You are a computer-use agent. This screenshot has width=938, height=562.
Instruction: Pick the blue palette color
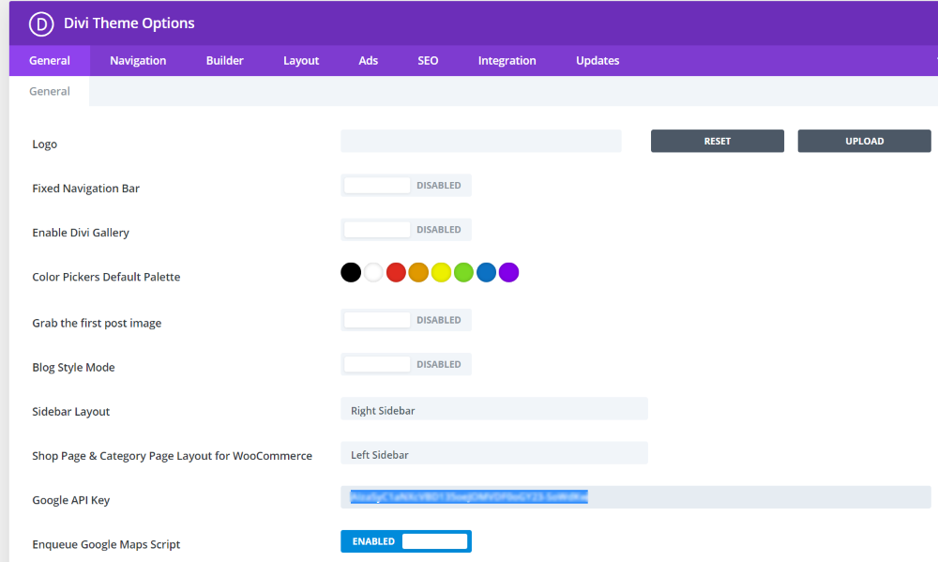coord(486,272)
